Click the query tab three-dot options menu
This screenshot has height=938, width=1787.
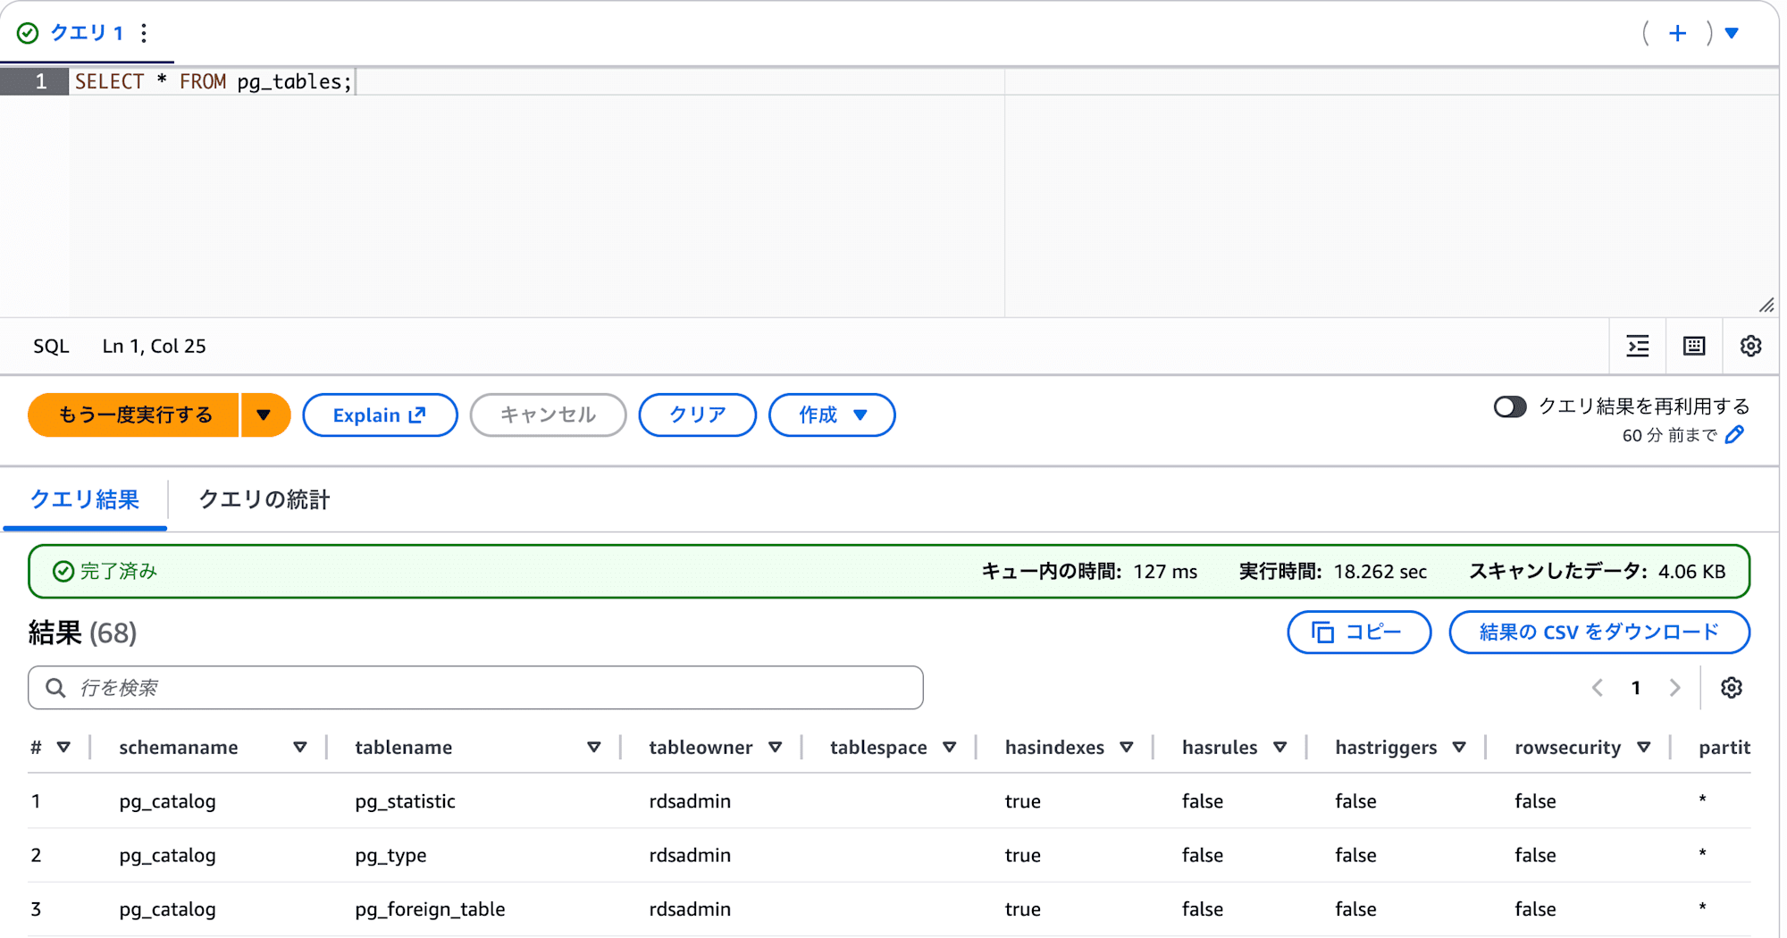click(144, 33)
